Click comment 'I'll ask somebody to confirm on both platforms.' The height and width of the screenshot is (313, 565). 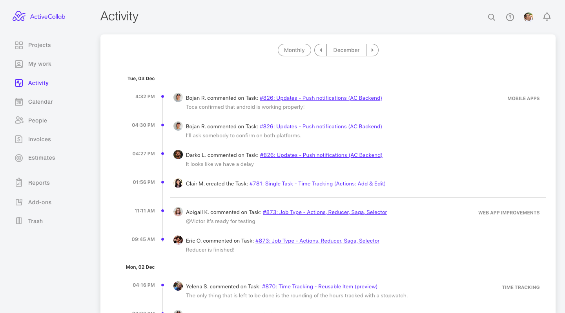(x=244, y=135)
